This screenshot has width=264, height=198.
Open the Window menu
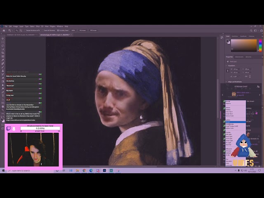pyautogui.click(x=60, y=26)
